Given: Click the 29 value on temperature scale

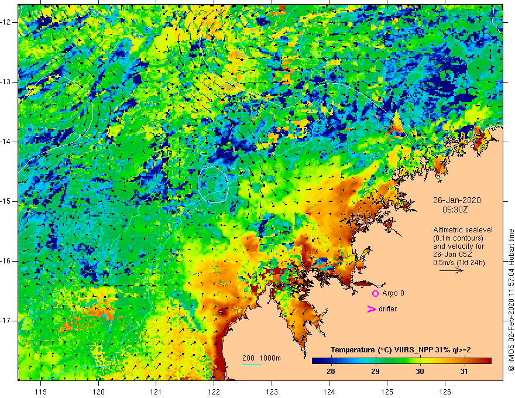Looking at the screenshot, I should tap(375, 372).
